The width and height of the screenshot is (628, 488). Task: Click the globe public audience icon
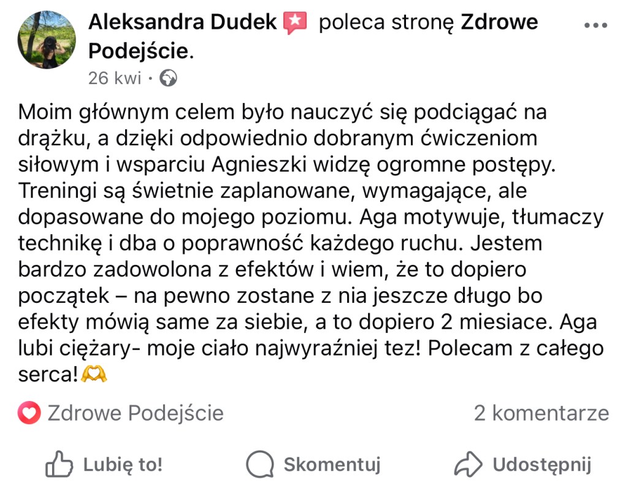[168, 78]
